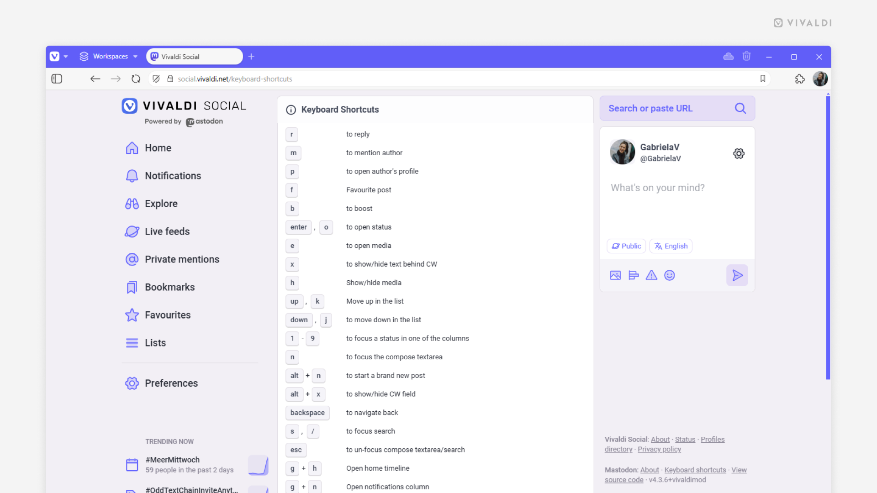Click 'to focus search' description
Viewport: 877px width, 493px height.
tap(370, 431)
